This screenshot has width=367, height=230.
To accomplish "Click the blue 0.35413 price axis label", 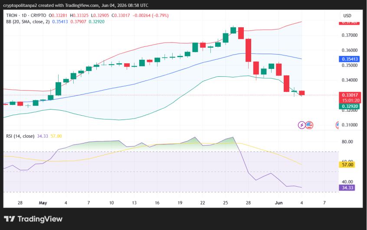I will (350, 59).
